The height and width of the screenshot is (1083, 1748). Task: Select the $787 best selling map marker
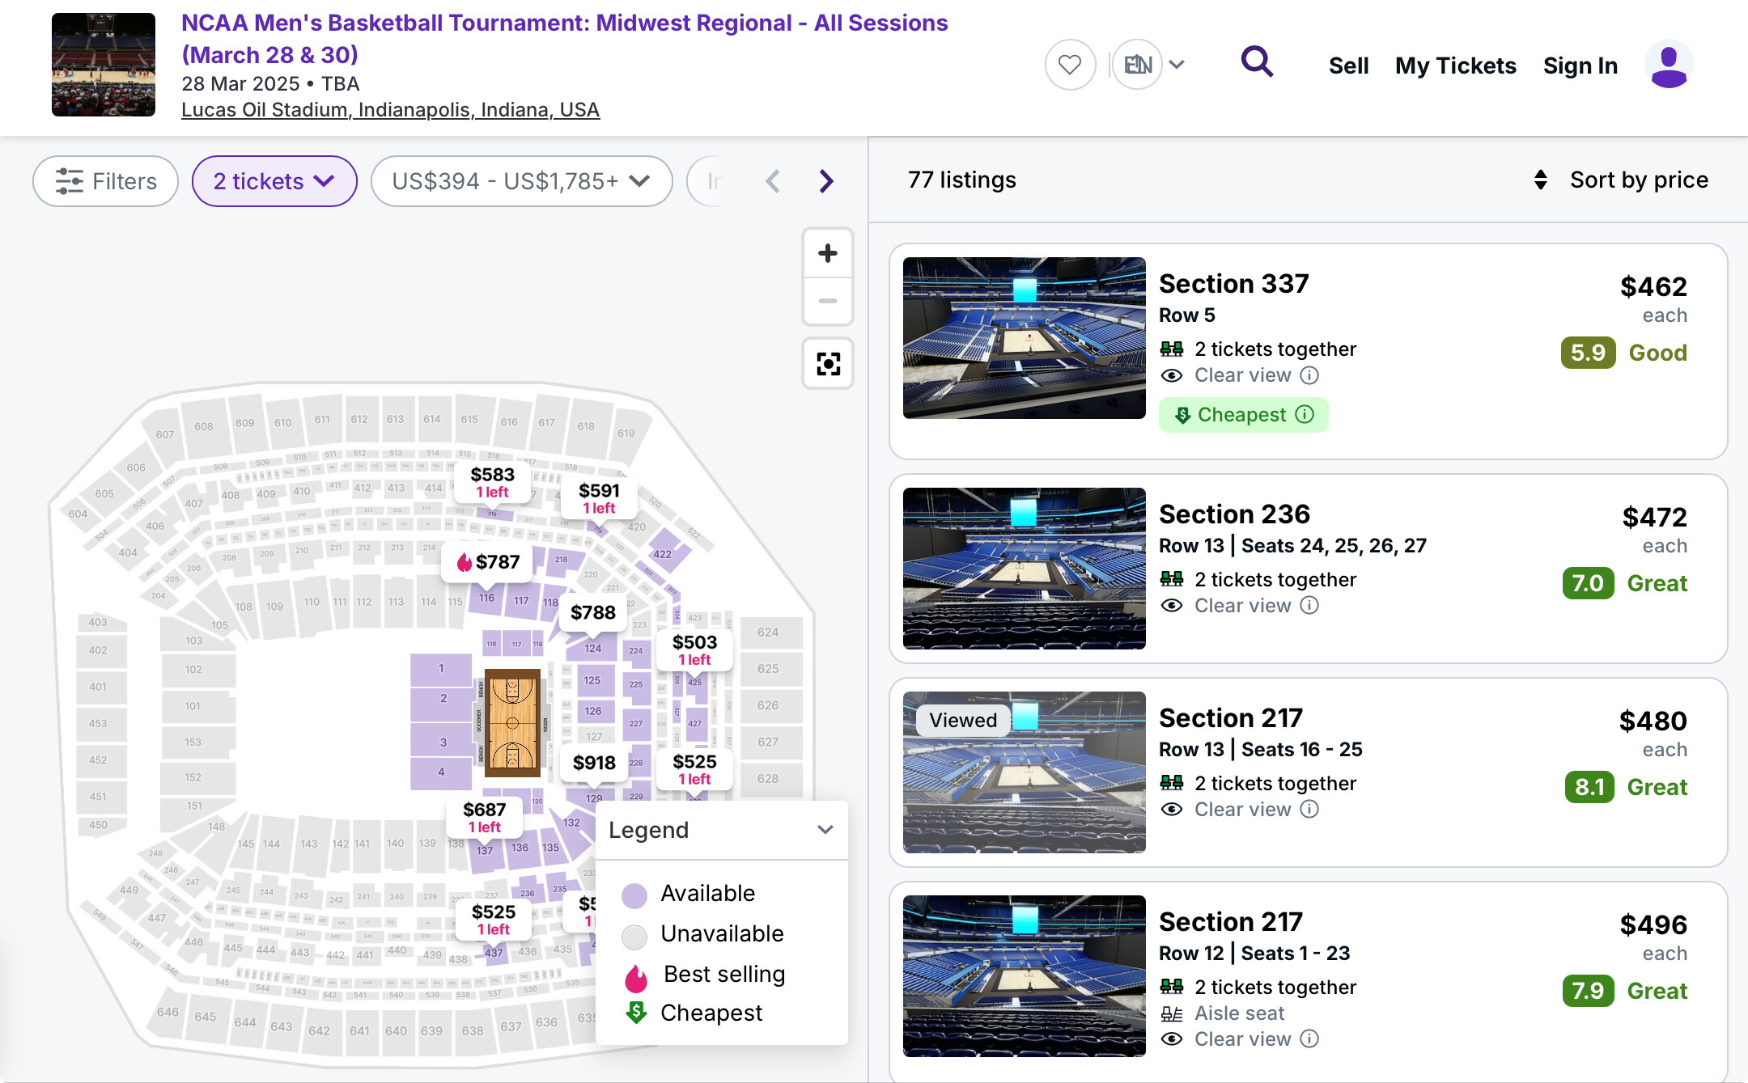point(488,562)
